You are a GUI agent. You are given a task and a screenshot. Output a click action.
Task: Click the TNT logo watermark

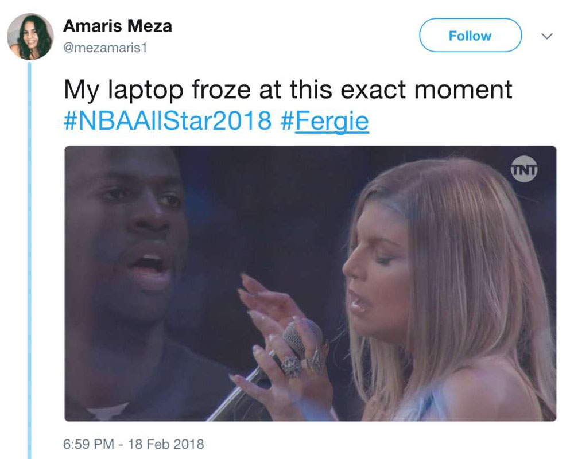tap(524, 169)
